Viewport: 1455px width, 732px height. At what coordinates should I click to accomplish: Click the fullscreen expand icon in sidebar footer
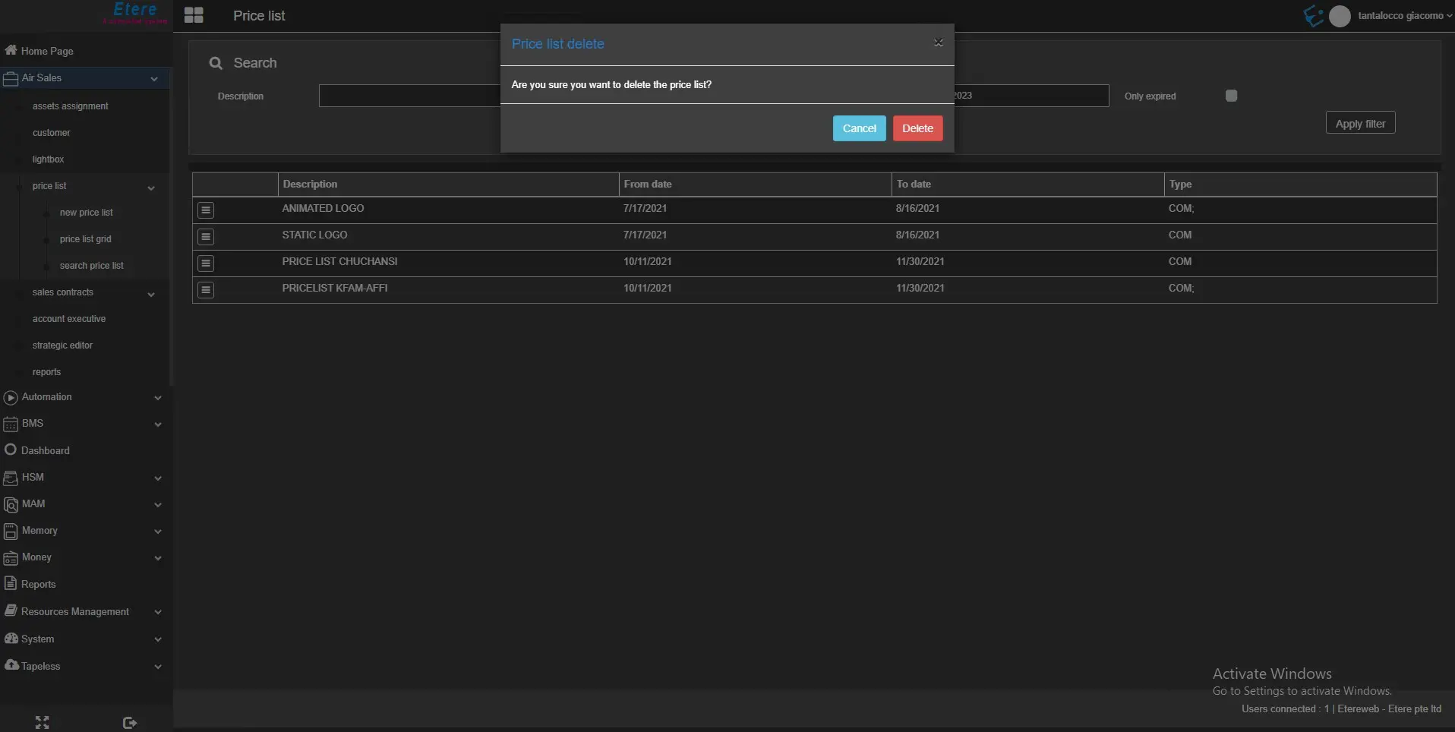43,722
